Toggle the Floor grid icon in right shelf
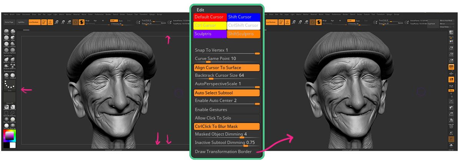The height and width of the screenshot is (163, 461). [451, 73]
